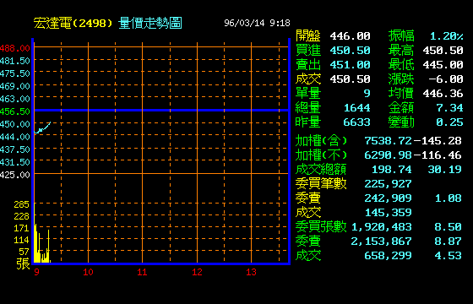
Task: Select the 委買張數 value 1,920,483
Action: 381,227
